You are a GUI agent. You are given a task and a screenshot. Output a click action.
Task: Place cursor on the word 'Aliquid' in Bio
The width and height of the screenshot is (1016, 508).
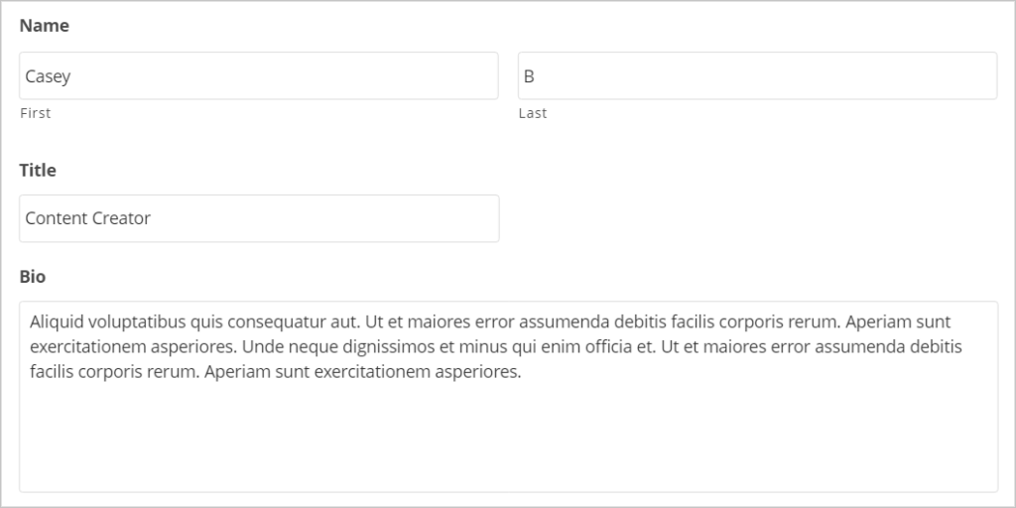pos(57,322)
